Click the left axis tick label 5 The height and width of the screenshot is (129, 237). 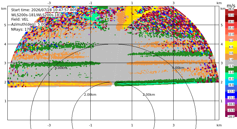pyautogui.click(x=5, y=25)
